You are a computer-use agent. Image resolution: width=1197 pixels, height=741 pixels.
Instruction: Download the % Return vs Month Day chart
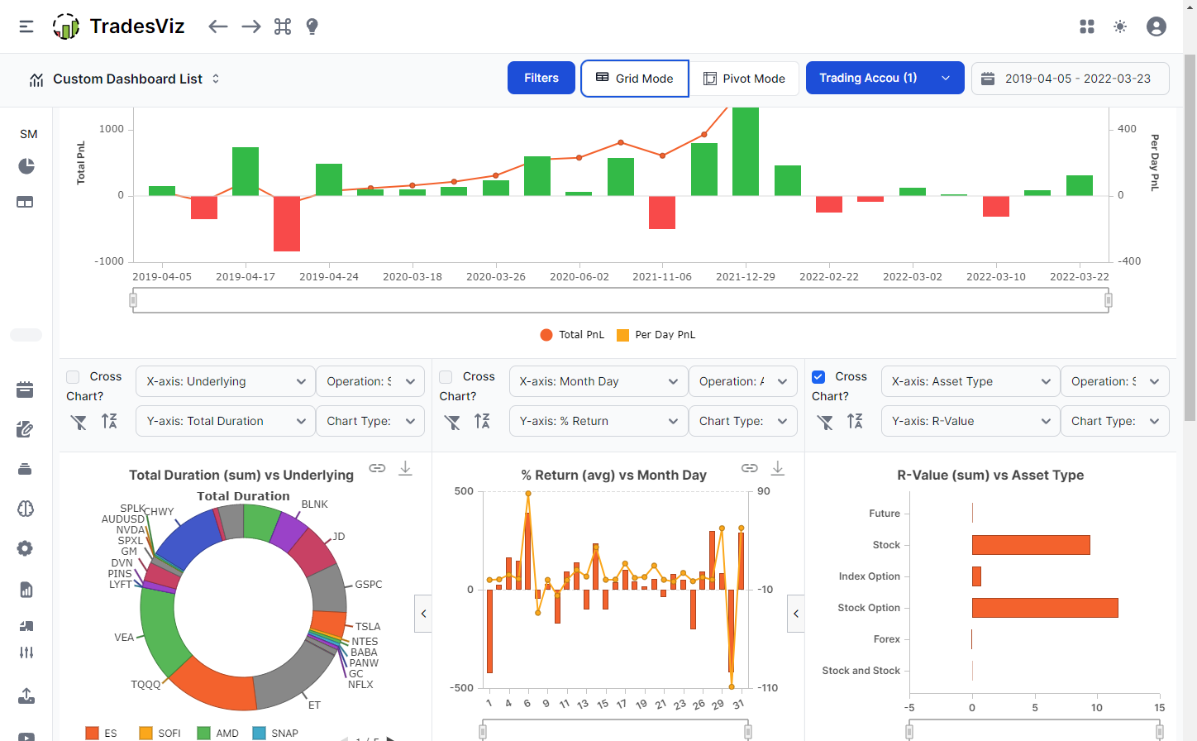point(777,468)
